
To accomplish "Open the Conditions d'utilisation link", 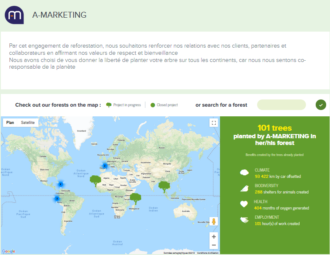I will 208,253.
